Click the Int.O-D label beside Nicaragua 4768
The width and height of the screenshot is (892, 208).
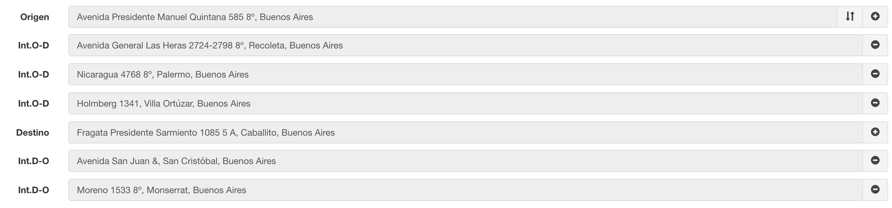point(34,74)
